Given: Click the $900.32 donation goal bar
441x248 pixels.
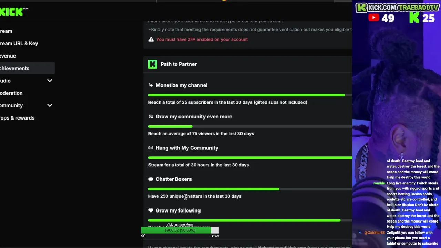Looking at the screenshot, I should tap(180, 230).
